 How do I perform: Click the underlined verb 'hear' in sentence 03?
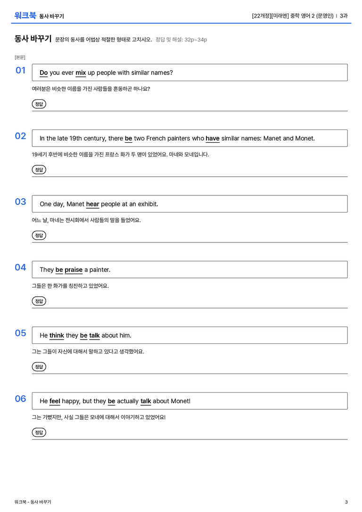click(92, 204)
